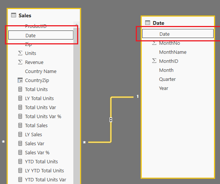
Task: Select the Sales table title
Action: coord(25,15)
